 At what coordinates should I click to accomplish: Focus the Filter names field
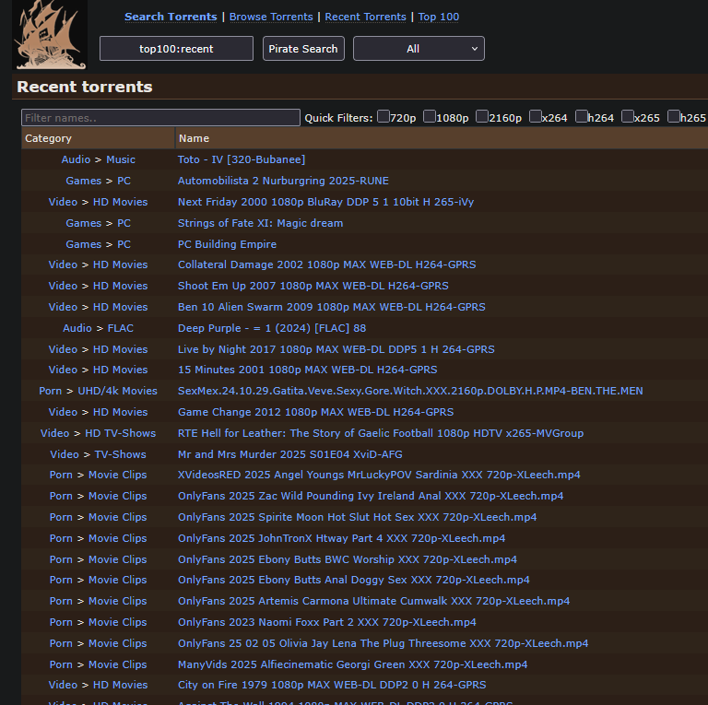(160, 118)
